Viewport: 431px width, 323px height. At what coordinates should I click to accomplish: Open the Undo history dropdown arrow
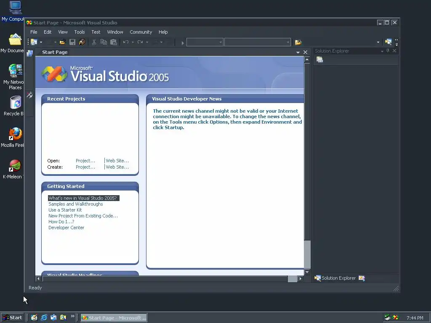pyautogui.click(x=133, y=42)
